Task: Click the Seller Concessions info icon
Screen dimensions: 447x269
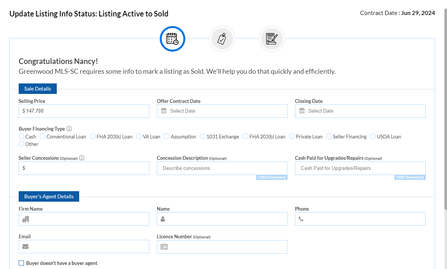Action: coord(82,158)
